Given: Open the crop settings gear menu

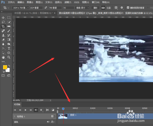Looking at the screenshot, I should pyautogui.click(x=122, y=8).
